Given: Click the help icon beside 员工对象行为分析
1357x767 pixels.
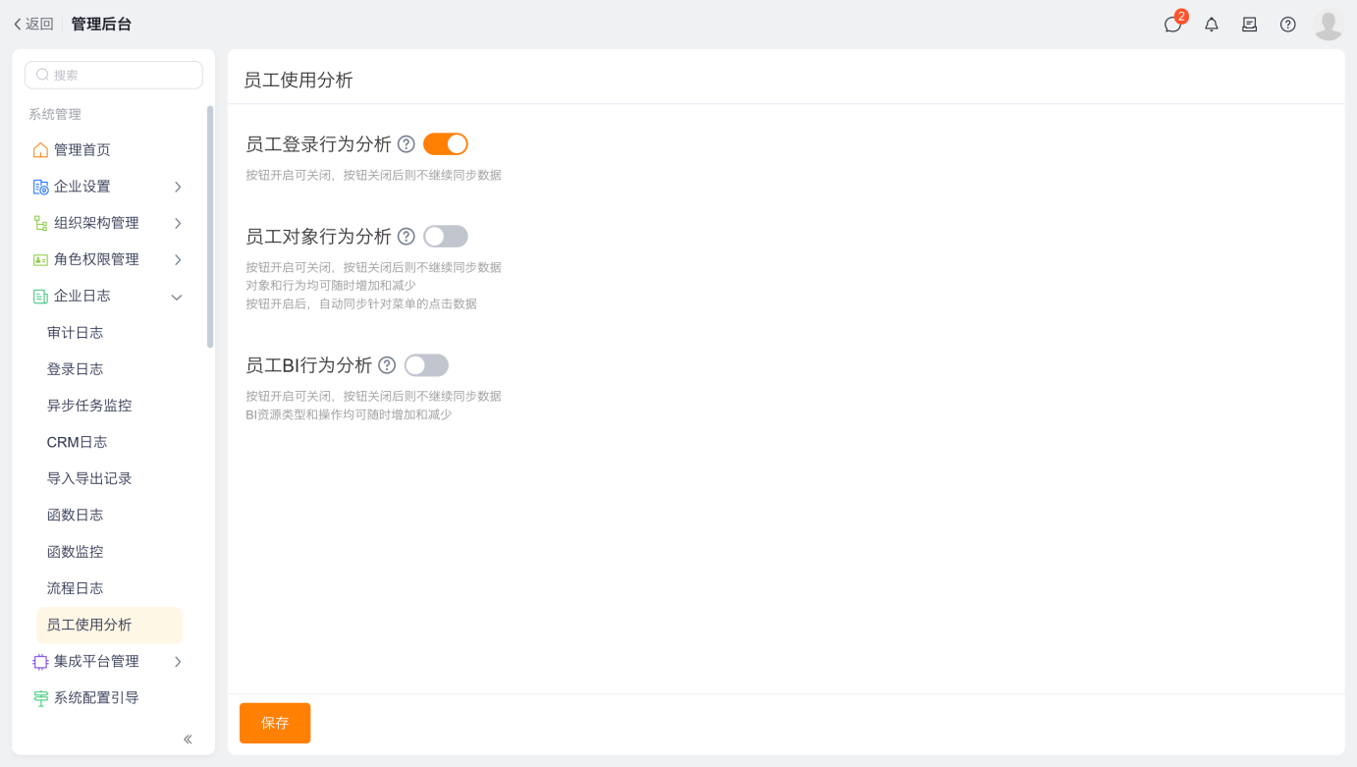Looking at the screenshot, I should pyautogui.click(x=407, y=237).
